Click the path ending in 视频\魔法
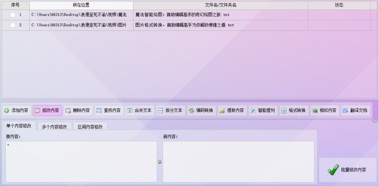 point(79,15)
